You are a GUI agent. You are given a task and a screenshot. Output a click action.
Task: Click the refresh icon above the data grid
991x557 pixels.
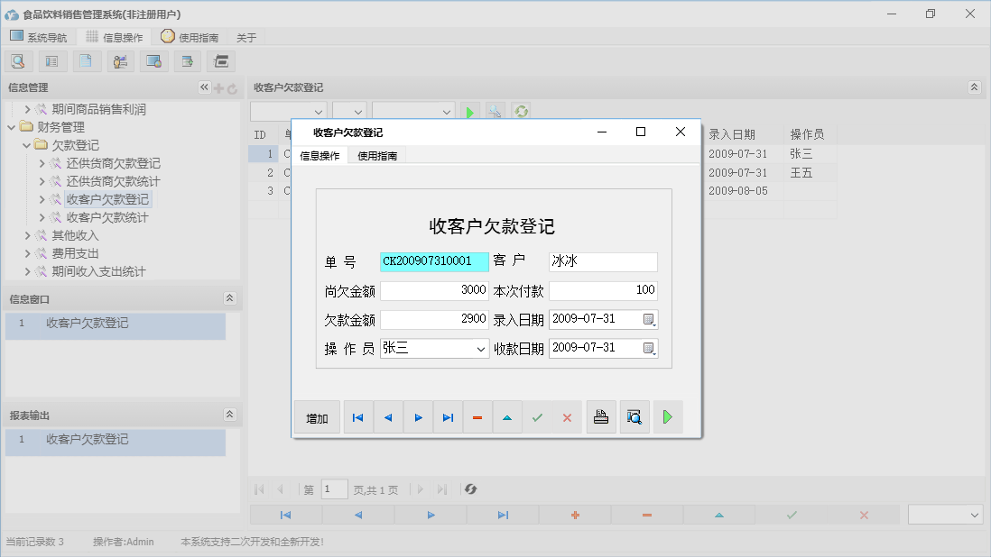click(x=519, y=112)
